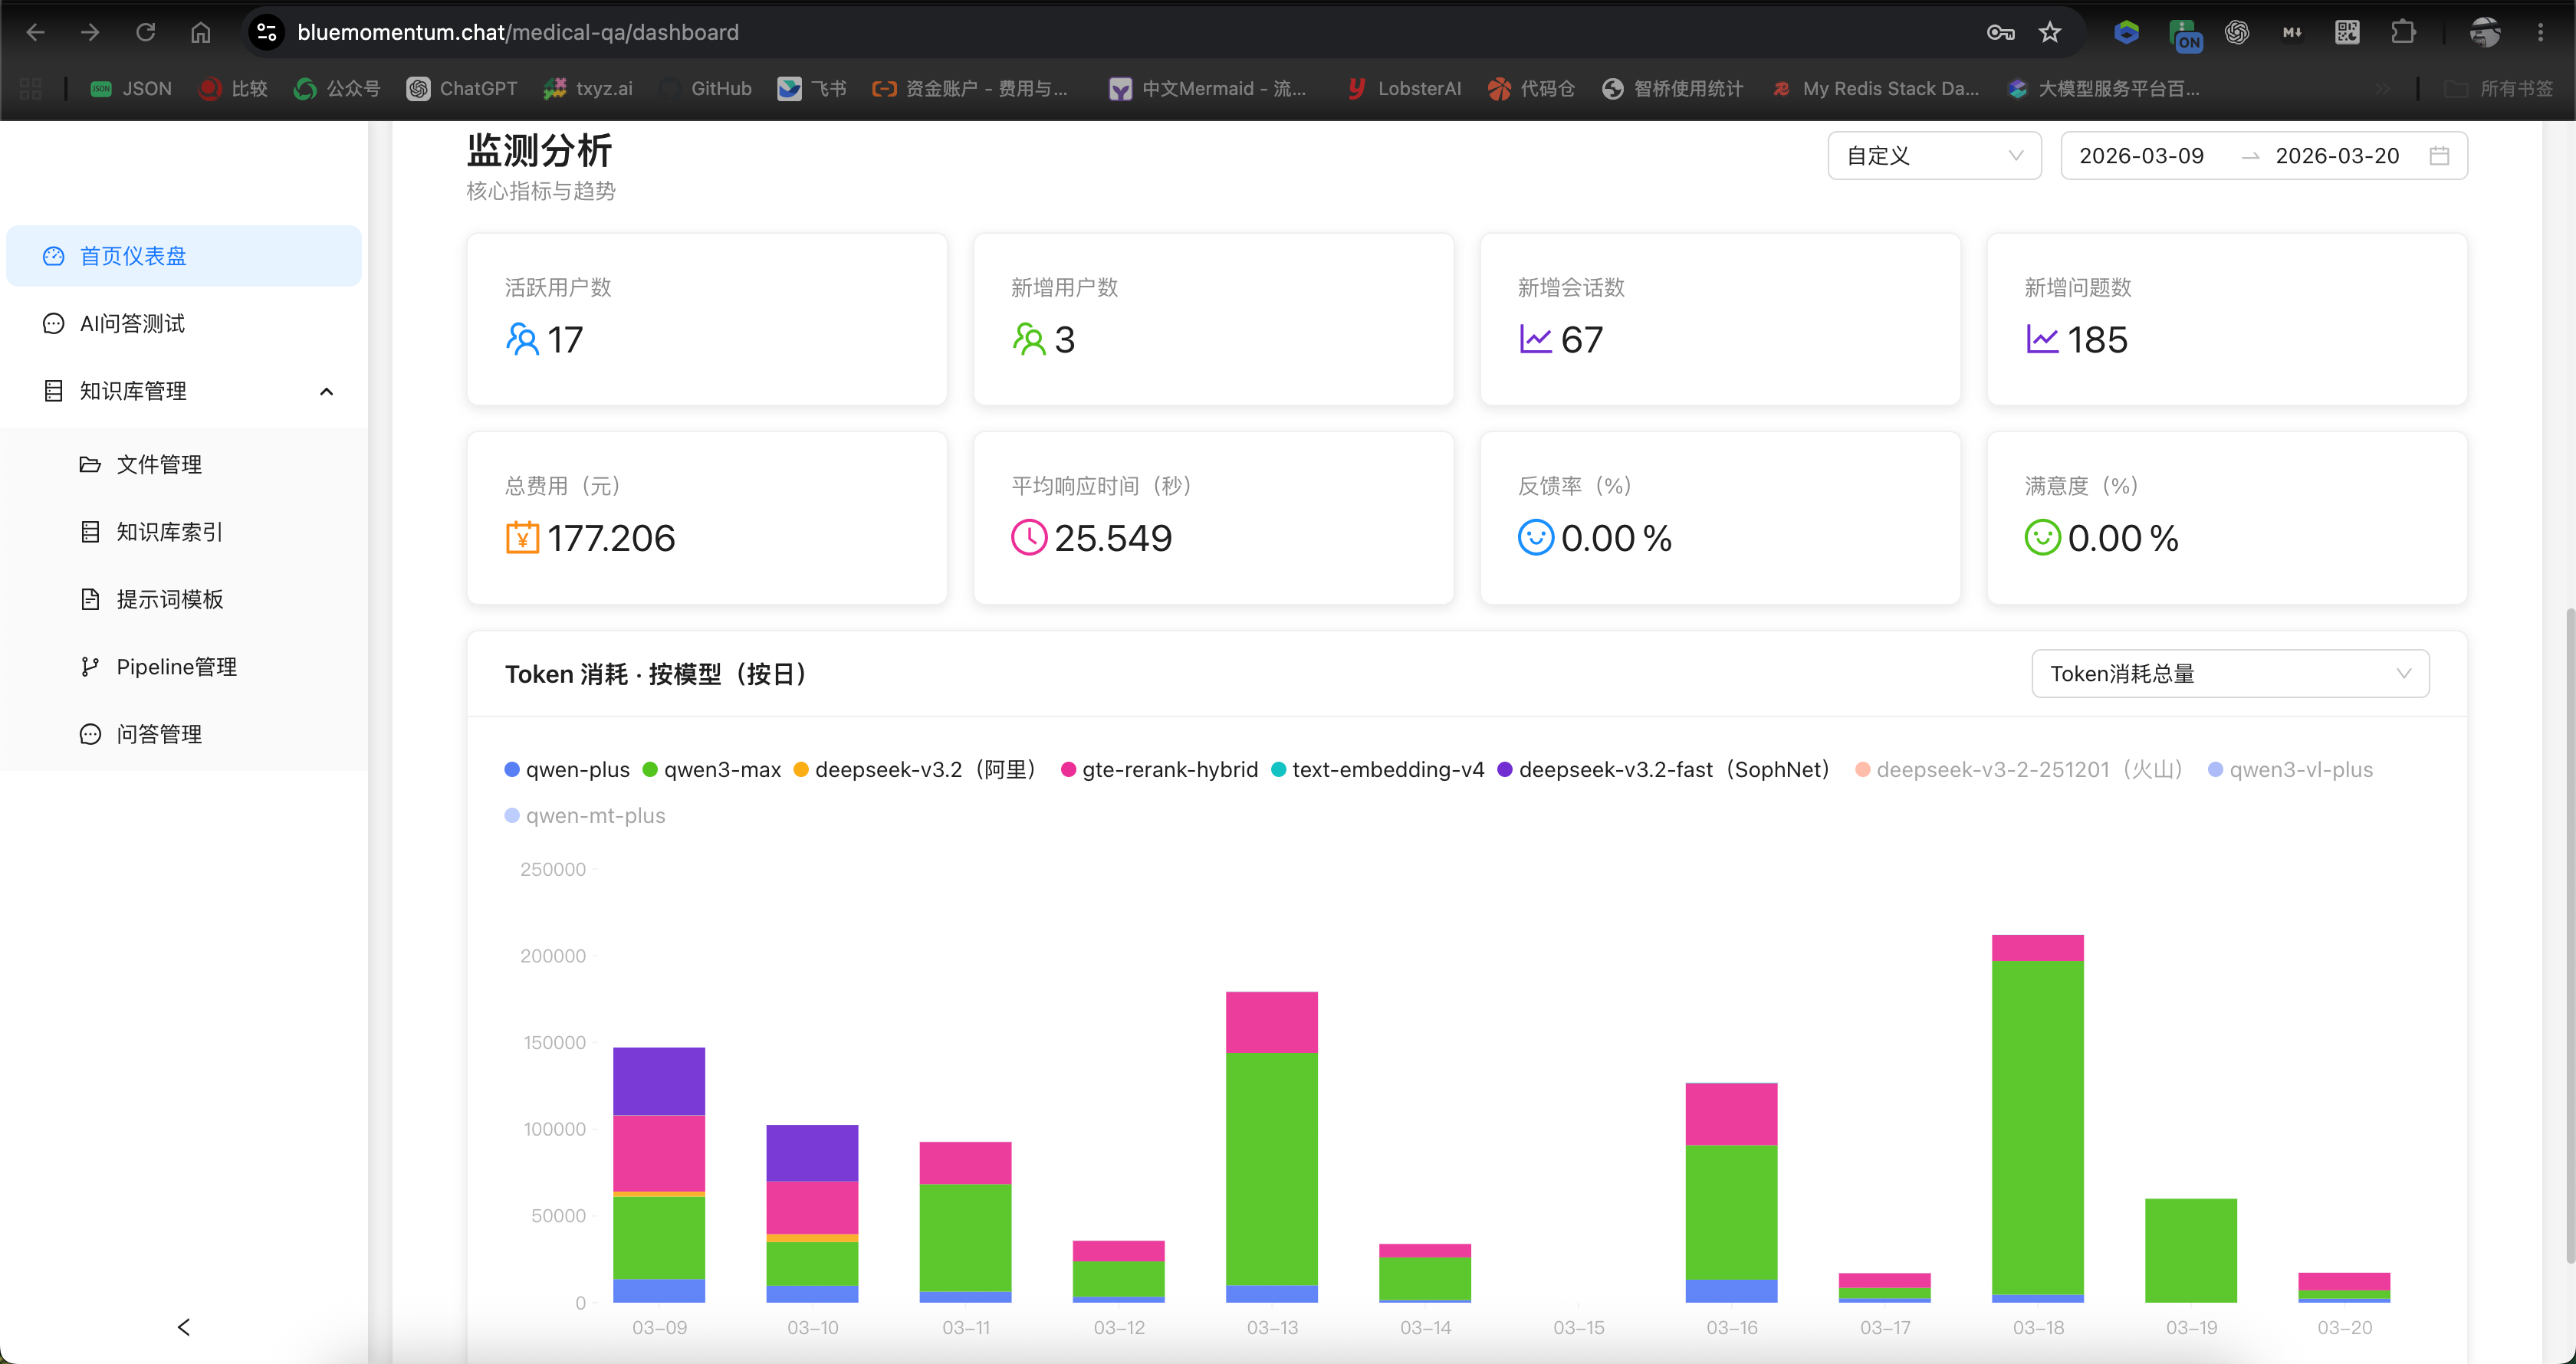
Task: Open the Token消耗总量 dropdown
Action: pyautogui.click(x=2230, y=674)
